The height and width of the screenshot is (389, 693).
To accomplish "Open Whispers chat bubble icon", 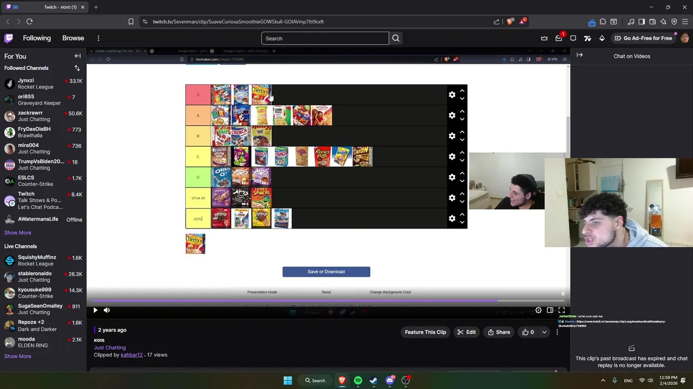I will [x=573, y=38].
